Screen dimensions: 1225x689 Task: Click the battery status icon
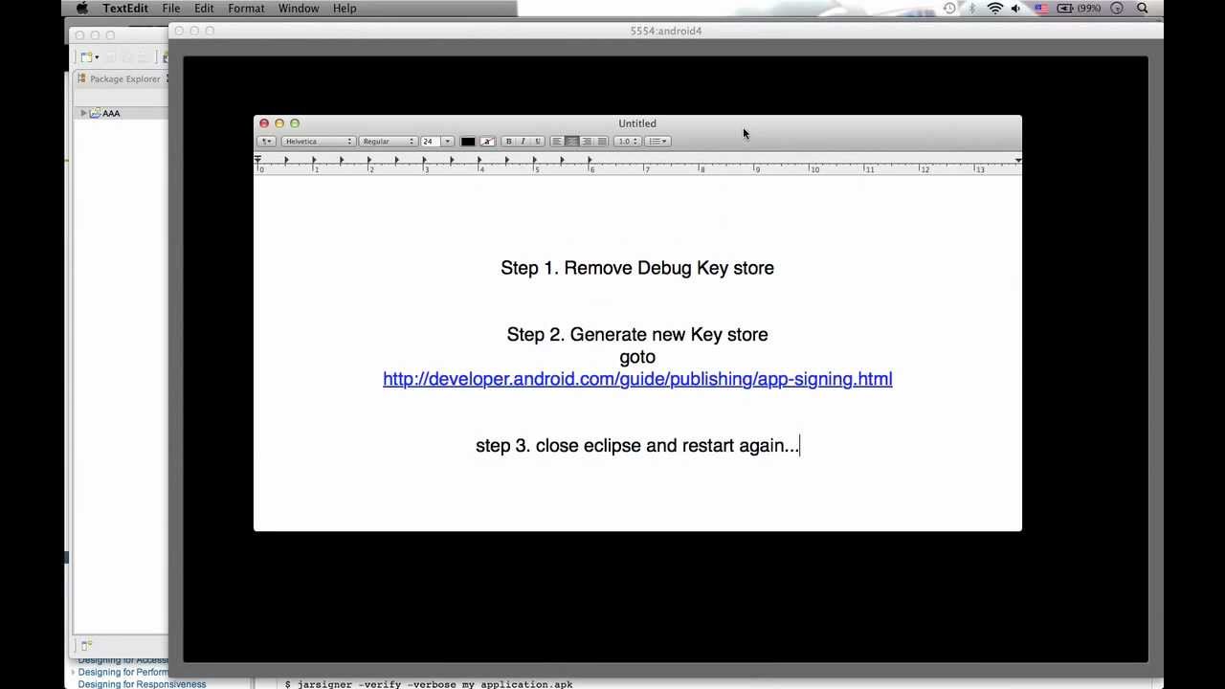(x=1064, y=9)
